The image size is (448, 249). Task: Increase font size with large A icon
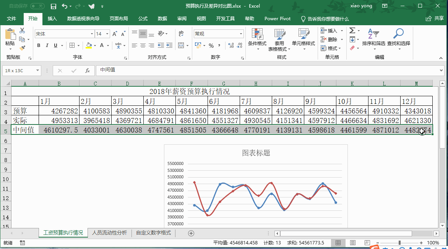point(115,34)
